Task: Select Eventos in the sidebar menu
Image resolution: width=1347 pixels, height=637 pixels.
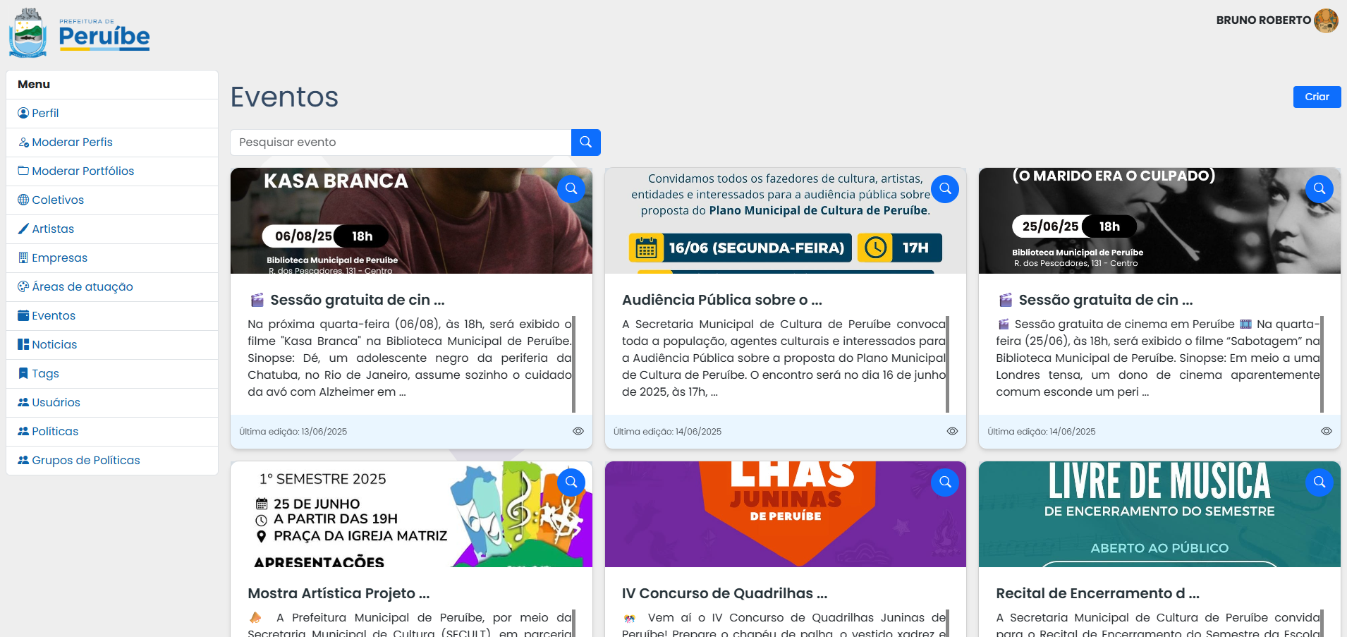Action: 112,316
